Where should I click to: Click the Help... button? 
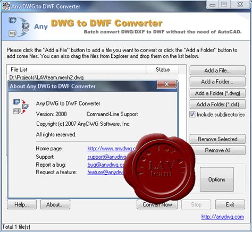pyautogui.click(x=22, y=204)
